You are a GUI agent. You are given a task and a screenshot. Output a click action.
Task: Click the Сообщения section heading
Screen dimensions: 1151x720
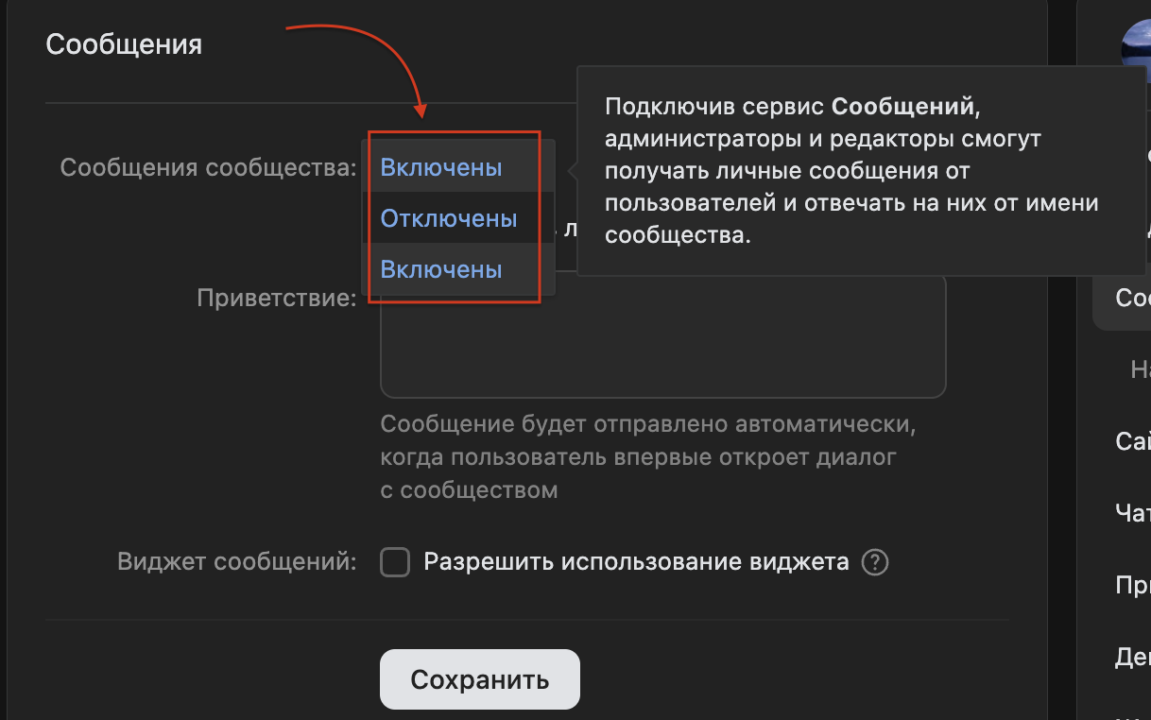click(124, 44)
